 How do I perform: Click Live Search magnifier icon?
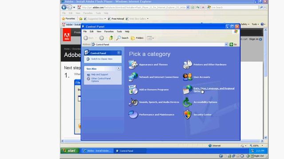[x=261, y=8]
